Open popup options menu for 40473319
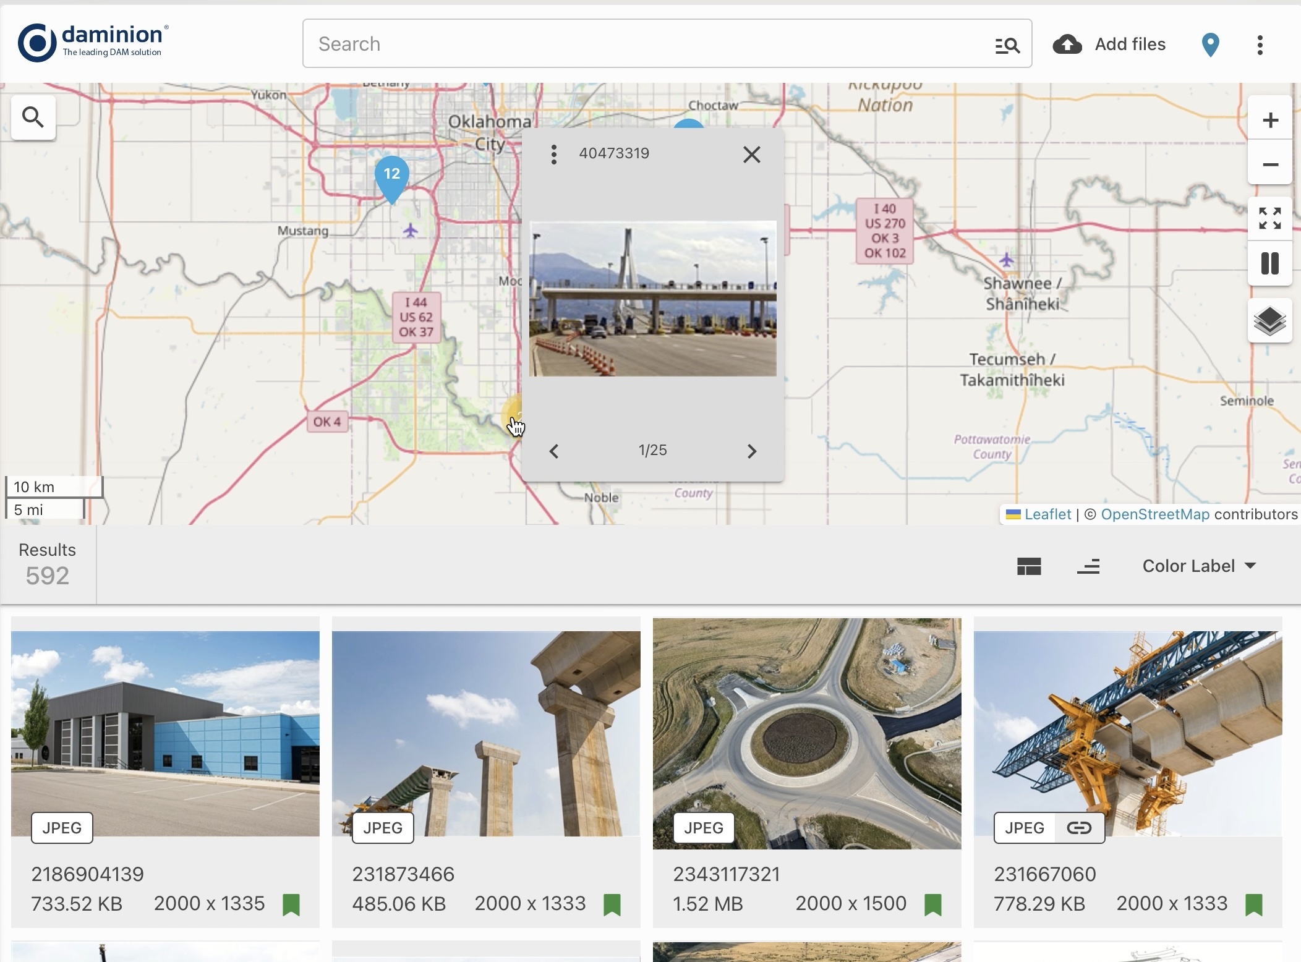 click(553, 154)
